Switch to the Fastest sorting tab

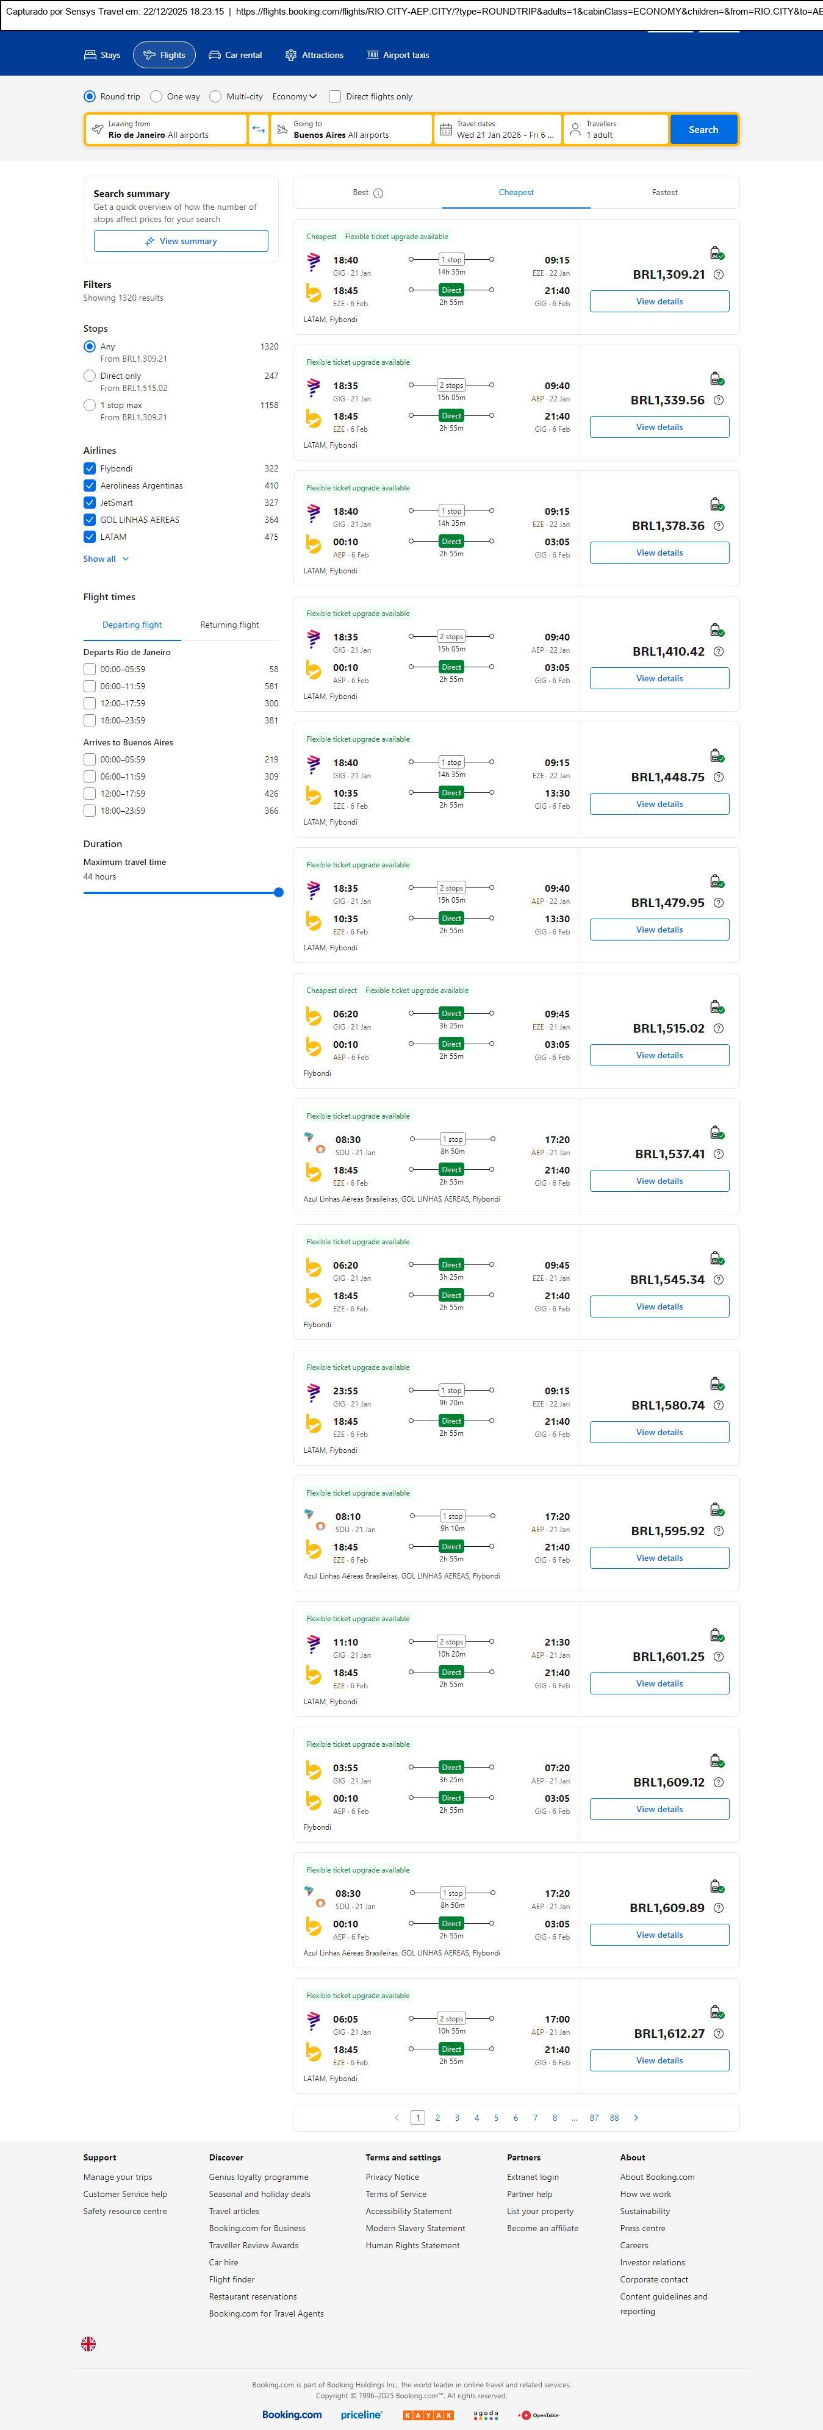664,193
